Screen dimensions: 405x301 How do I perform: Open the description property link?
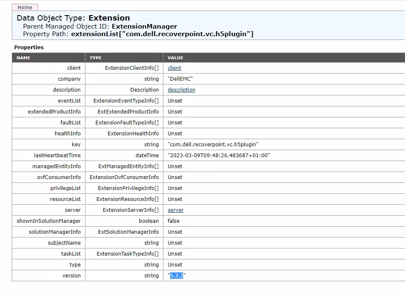coord(181,90)
